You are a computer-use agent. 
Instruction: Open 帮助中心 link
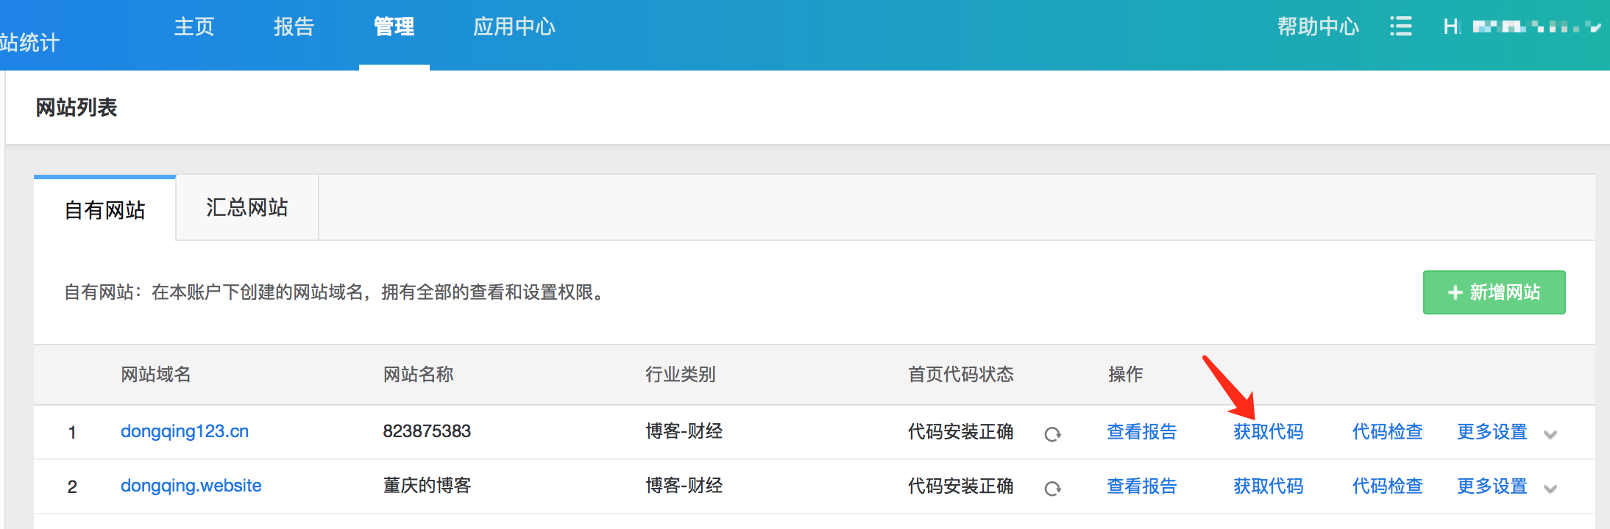click(1318, 27)
